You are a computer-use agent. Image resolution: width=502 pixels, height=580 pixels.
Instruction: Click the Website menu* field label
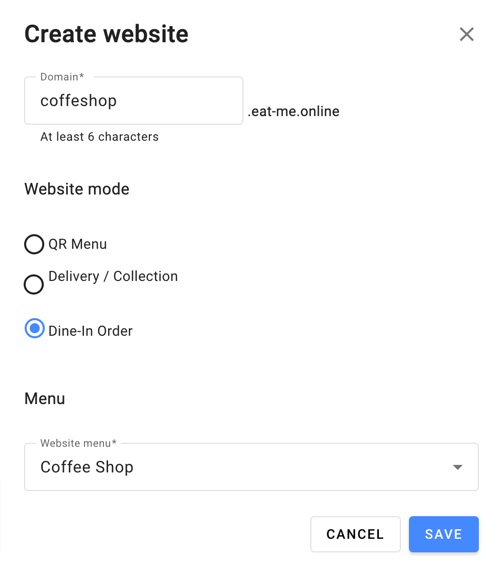(x=78, y=443)
